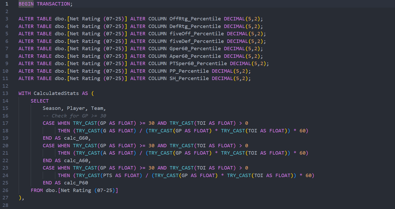Click the fiveDef_Percentile identifier

click(x=197, y=41)
